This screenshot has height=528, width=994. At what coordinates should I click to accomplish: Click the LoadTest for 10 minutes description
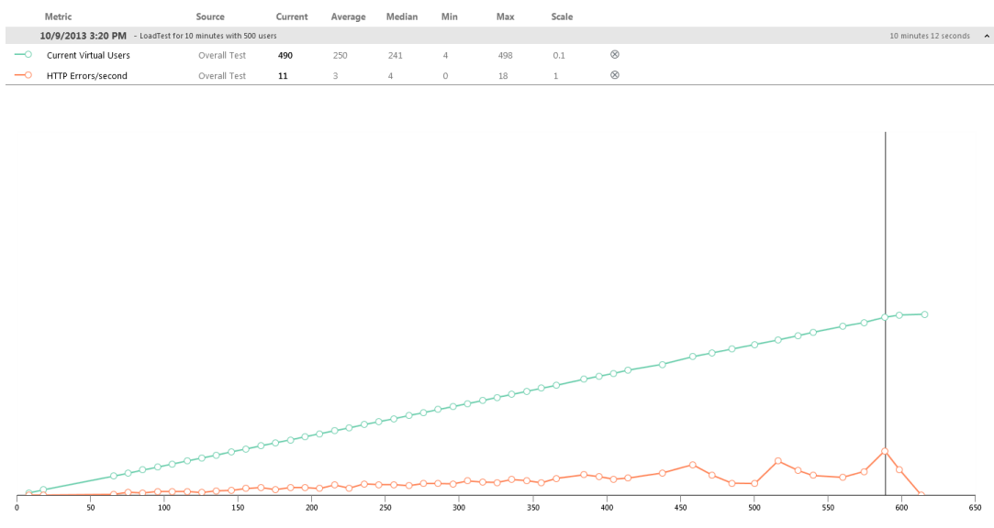208,36
